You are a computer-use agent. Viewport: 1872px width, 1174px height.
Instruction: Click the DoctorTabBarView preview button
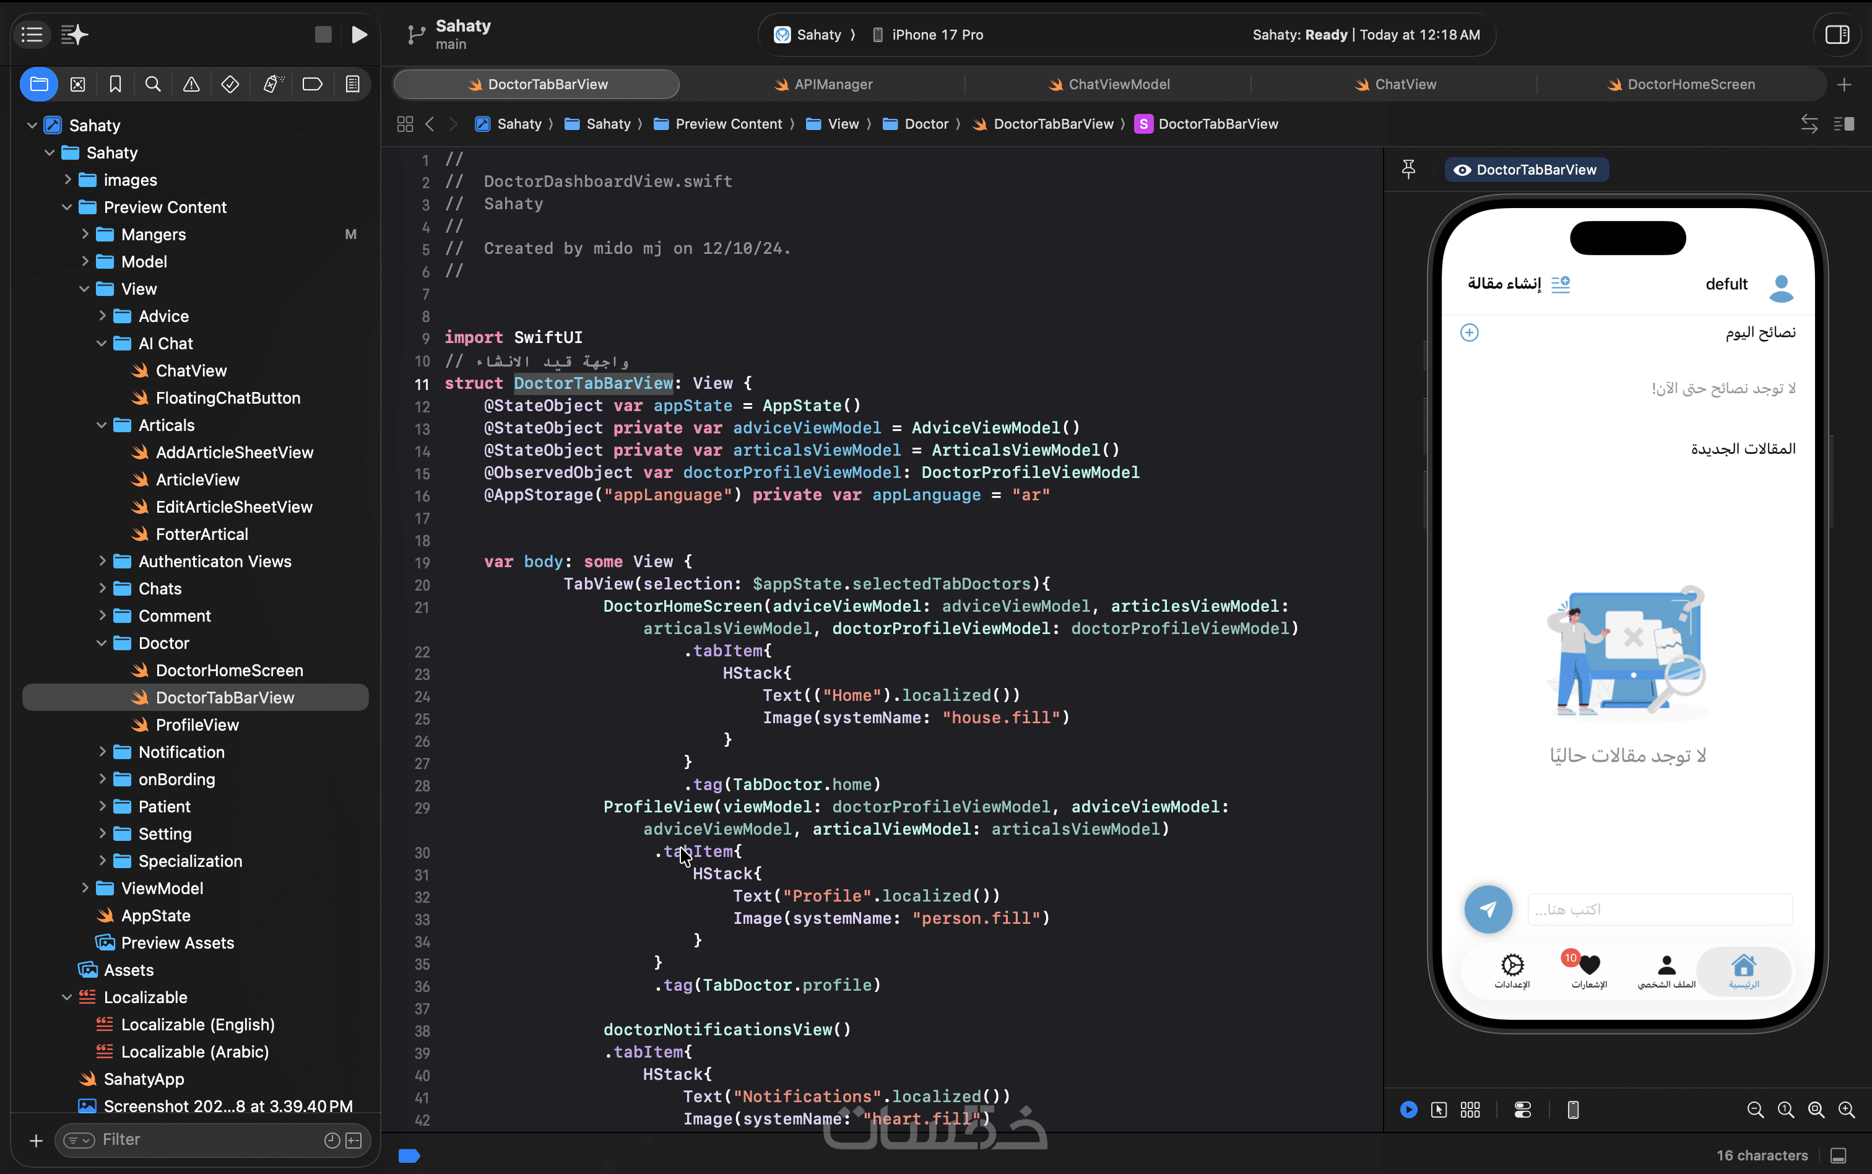tap(1526, 169)
